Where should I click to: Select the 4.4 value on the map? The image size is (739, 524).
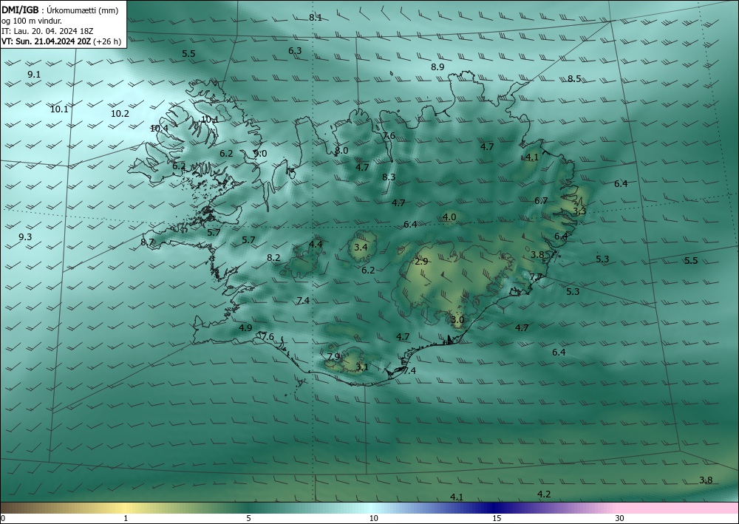[x=316, y=244]
